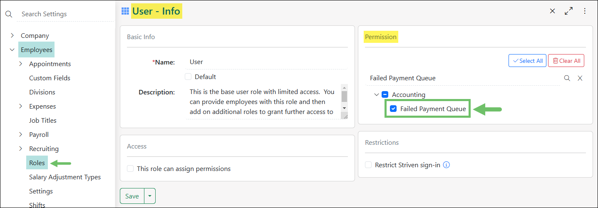
Task: Click the Save button
Action: pyautogui.click(x=132, y=196)
